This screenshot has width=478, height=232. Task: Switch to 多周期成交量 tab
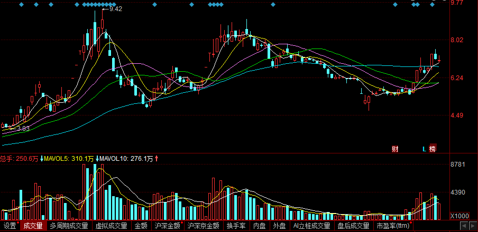69,226
